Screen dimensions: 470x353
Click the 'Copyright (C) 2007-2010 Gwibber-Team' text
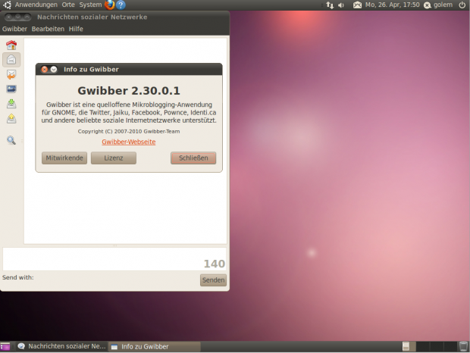pyautogui.click(x=129, y=132)
